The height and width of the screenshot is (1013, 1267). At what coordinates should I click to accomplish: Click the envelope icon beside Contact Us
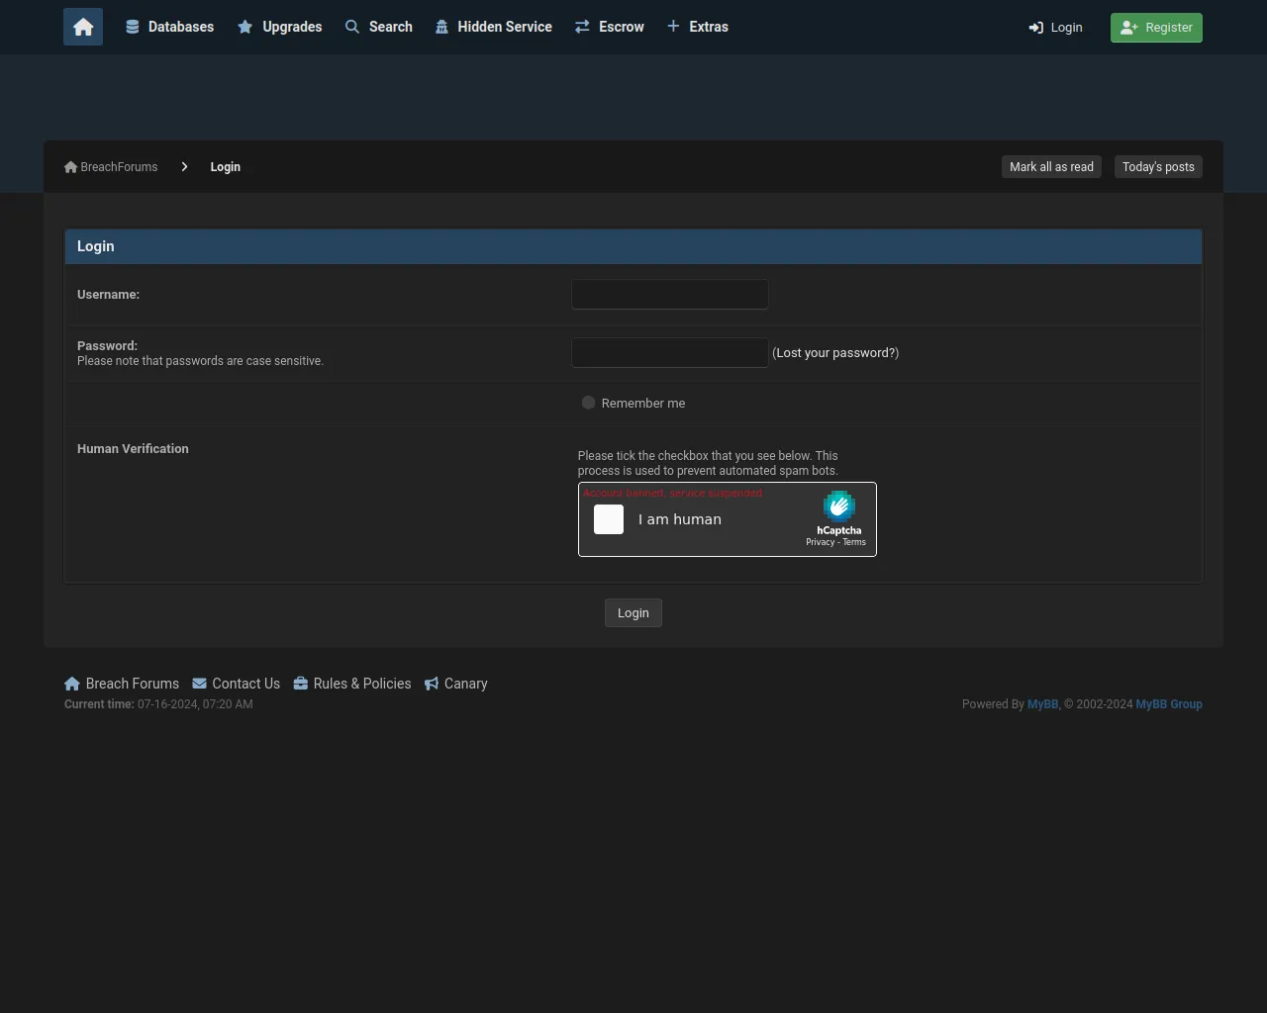tap(199, 684)
